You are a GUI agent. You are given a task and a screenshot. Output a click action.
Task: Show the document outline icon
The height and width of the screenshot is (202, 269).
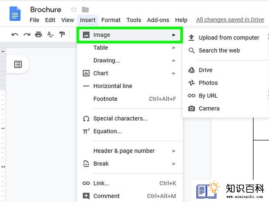pos(18,64)
